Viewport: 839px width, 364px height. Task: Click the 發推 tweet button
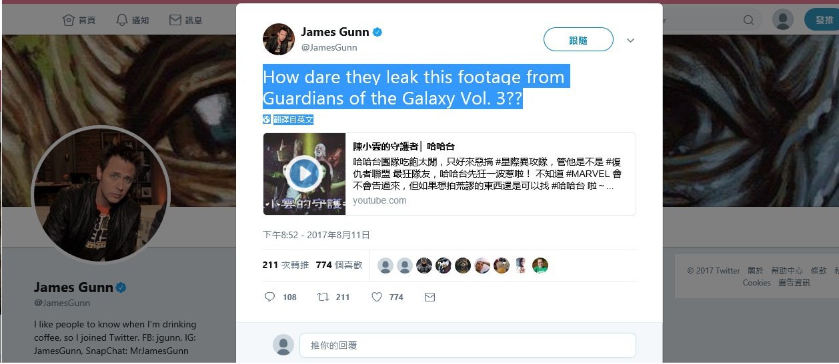click(x=822, y=19)
